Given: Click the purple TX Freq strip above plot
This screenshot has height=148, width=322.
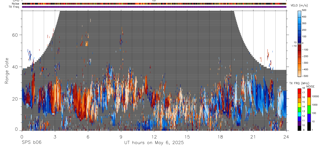Looking at the screenshot, I should [154, 7].
